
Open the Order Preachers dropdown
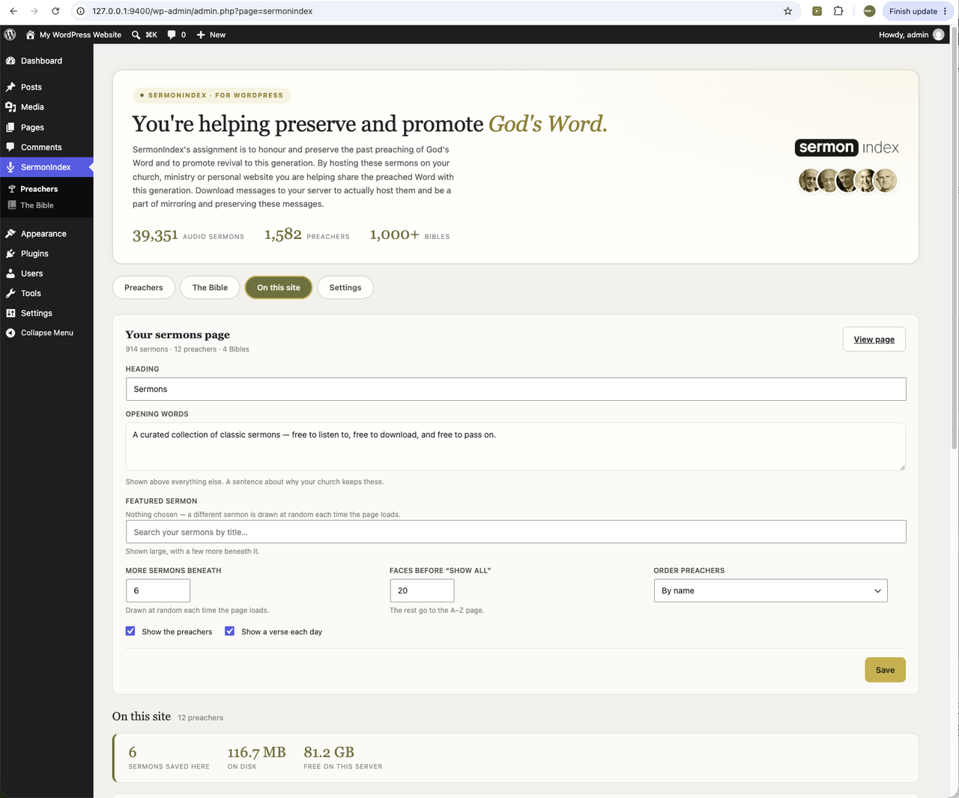pyautogui.click(x=770, y=590)
